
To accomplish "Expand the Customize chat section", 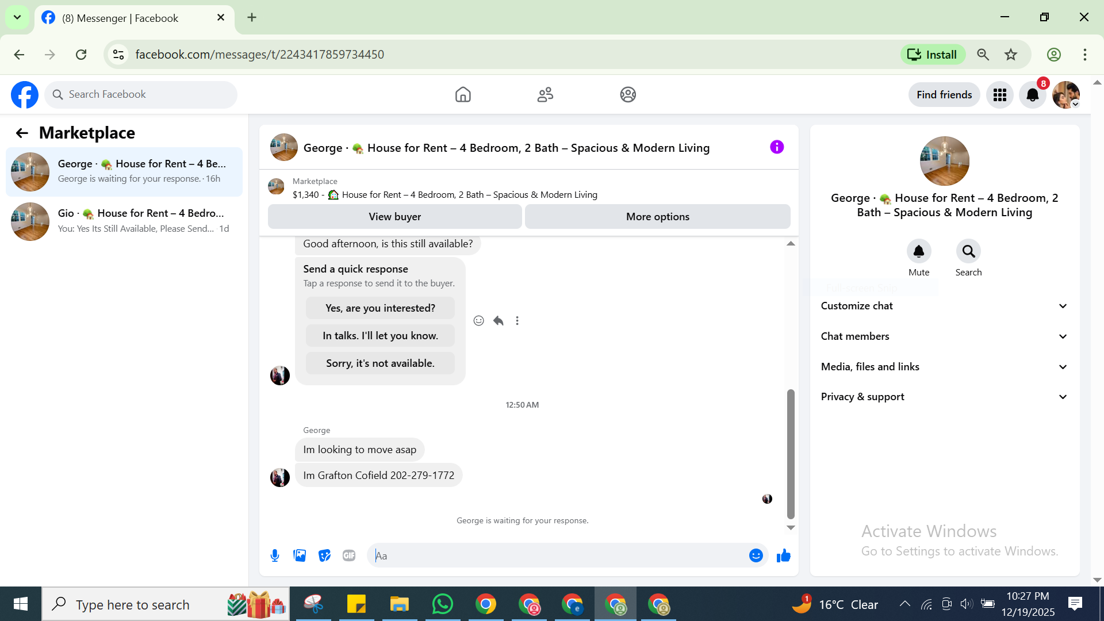I will [944, 306].
